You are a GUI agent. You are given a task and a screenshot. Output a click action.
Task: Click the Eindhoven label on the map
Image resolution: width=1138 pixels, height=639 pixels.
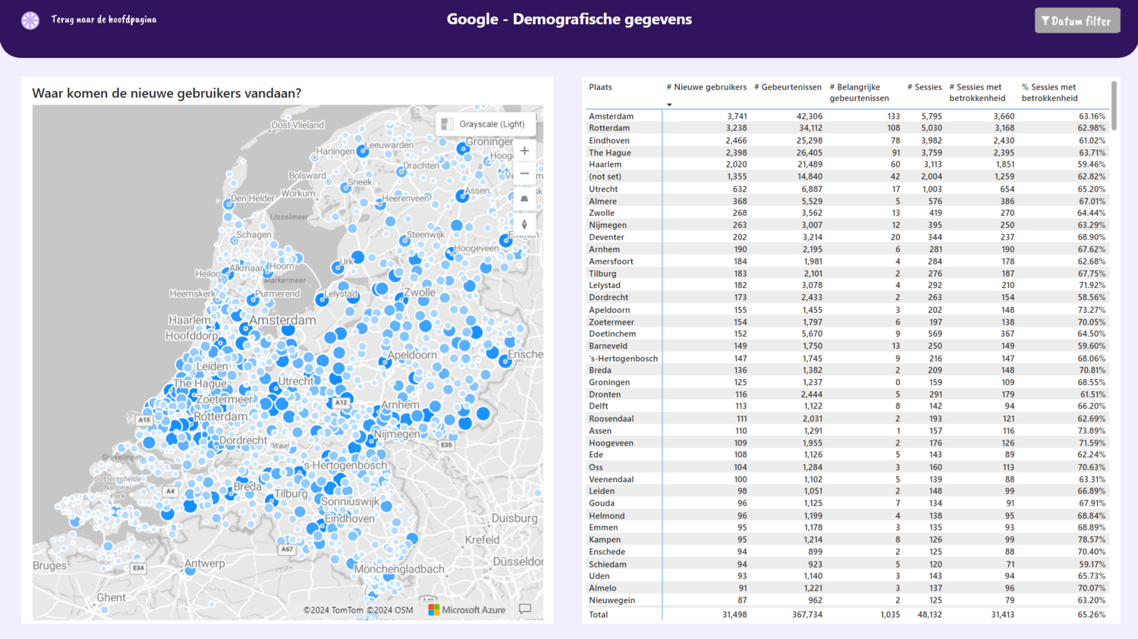click(x=349, y=518)
